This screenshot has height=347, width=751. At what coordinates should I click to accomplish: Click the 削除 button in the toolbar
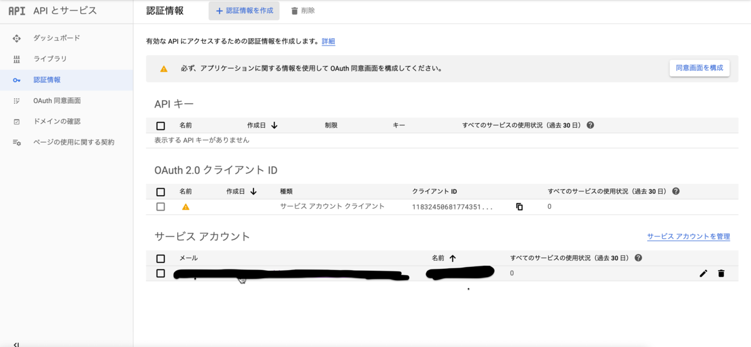point(303,11)
